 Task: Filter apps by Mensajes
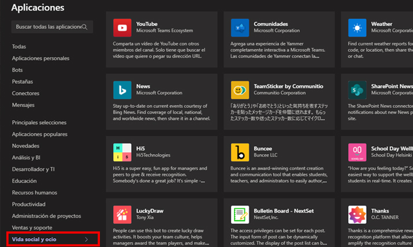[23, 105]
